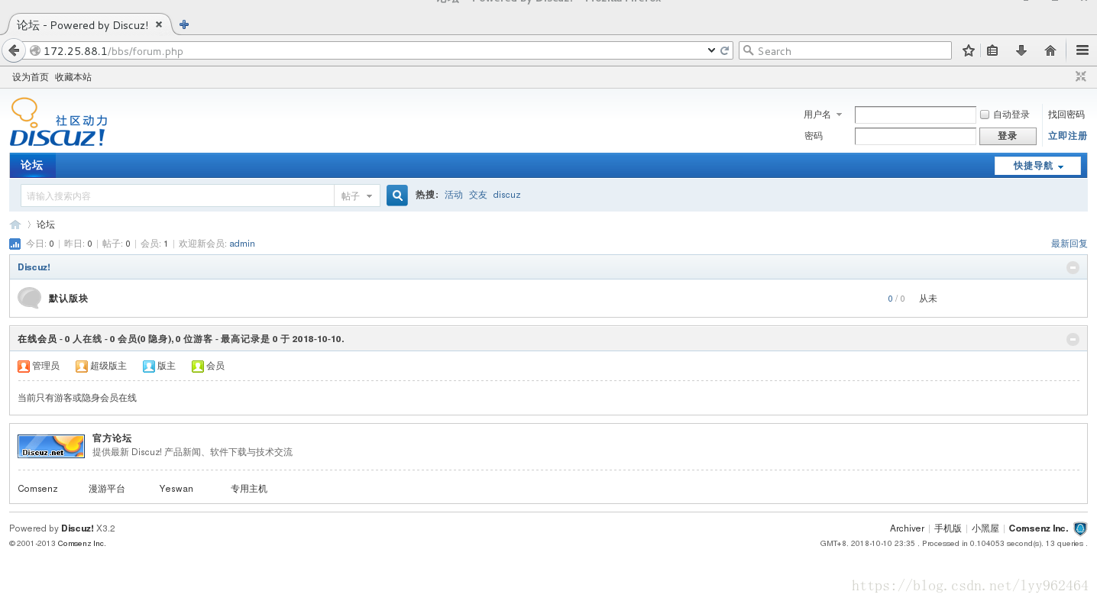Viewport: 1097px width, 601px height.
Task: Click the 专用主机 friend link
Action: point(249,489)
